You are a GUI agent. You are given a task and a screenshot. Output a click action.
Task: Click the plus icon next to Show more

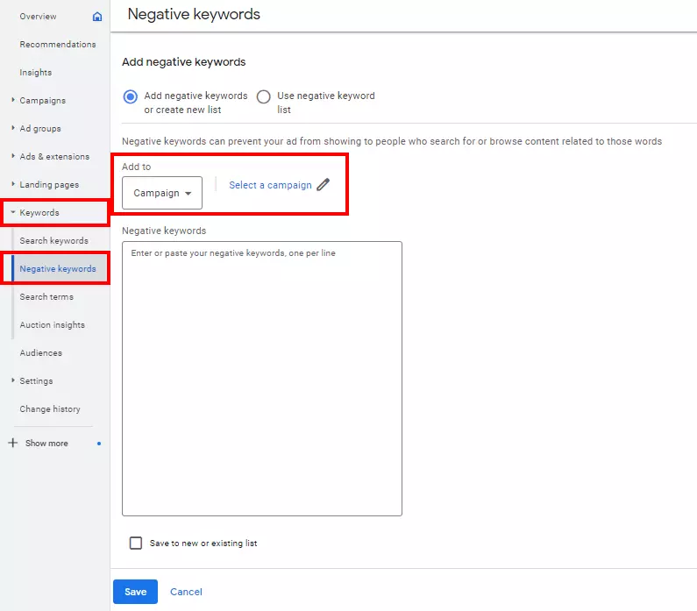click(12, 444)
